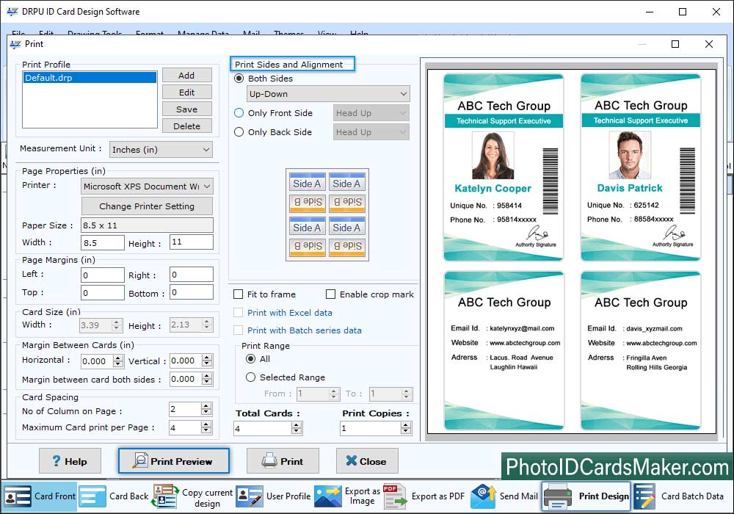This screenshot has width=734, height=514.
Task: Open Head Up dropdown for Front Side
Action: click(371, 113)
